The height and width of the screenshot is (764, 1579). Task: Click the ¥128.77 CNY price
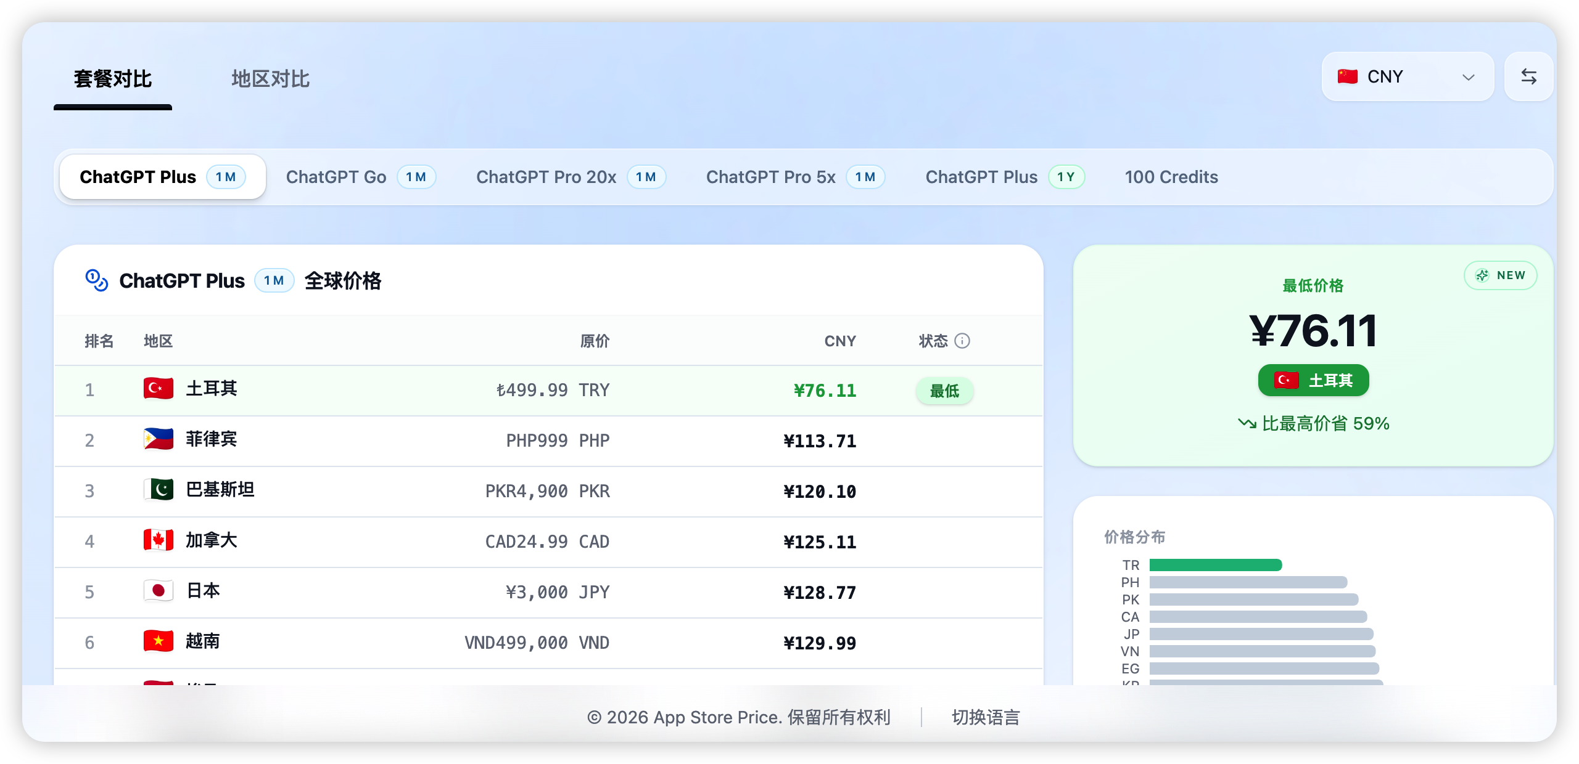coord(820,593)
